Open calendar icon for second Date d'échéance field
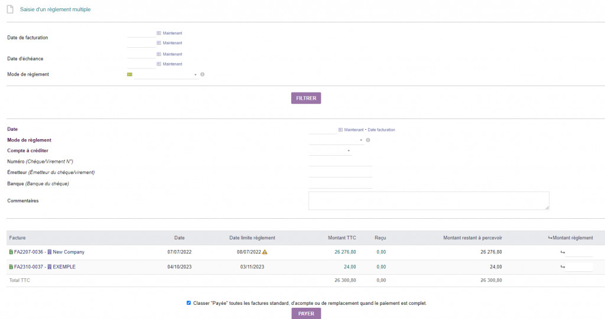Image resolution: width=605 pixels, height=319 pixels. click(x=158, y=64)
